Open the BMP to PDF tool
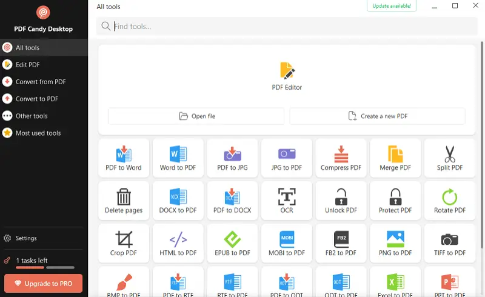Viewport: 485px width, 297px height. pyautogui.click(x=124, y=283)
